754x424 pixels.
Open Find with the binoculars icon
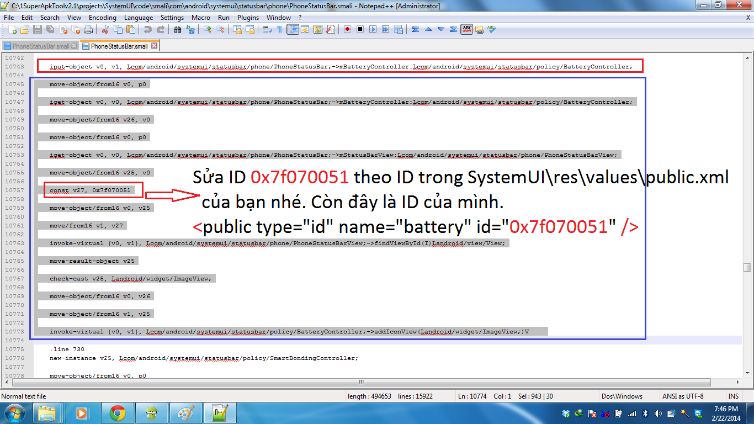coord(177,29)
